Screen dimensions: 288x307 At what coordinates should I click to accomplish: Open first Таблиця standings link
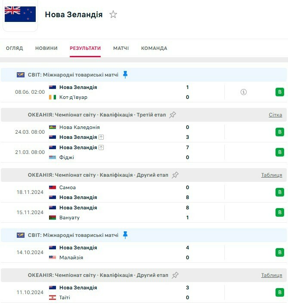(x=272, y=175)
